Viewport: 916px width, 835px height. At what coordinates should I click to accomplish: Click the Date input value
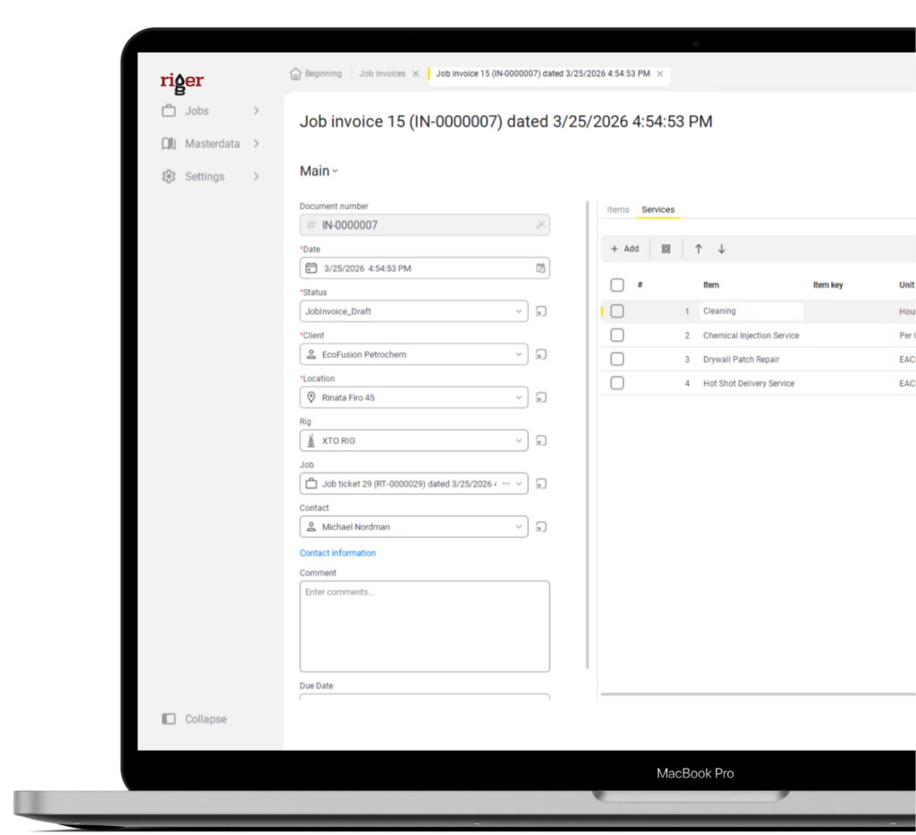point(368,268)
